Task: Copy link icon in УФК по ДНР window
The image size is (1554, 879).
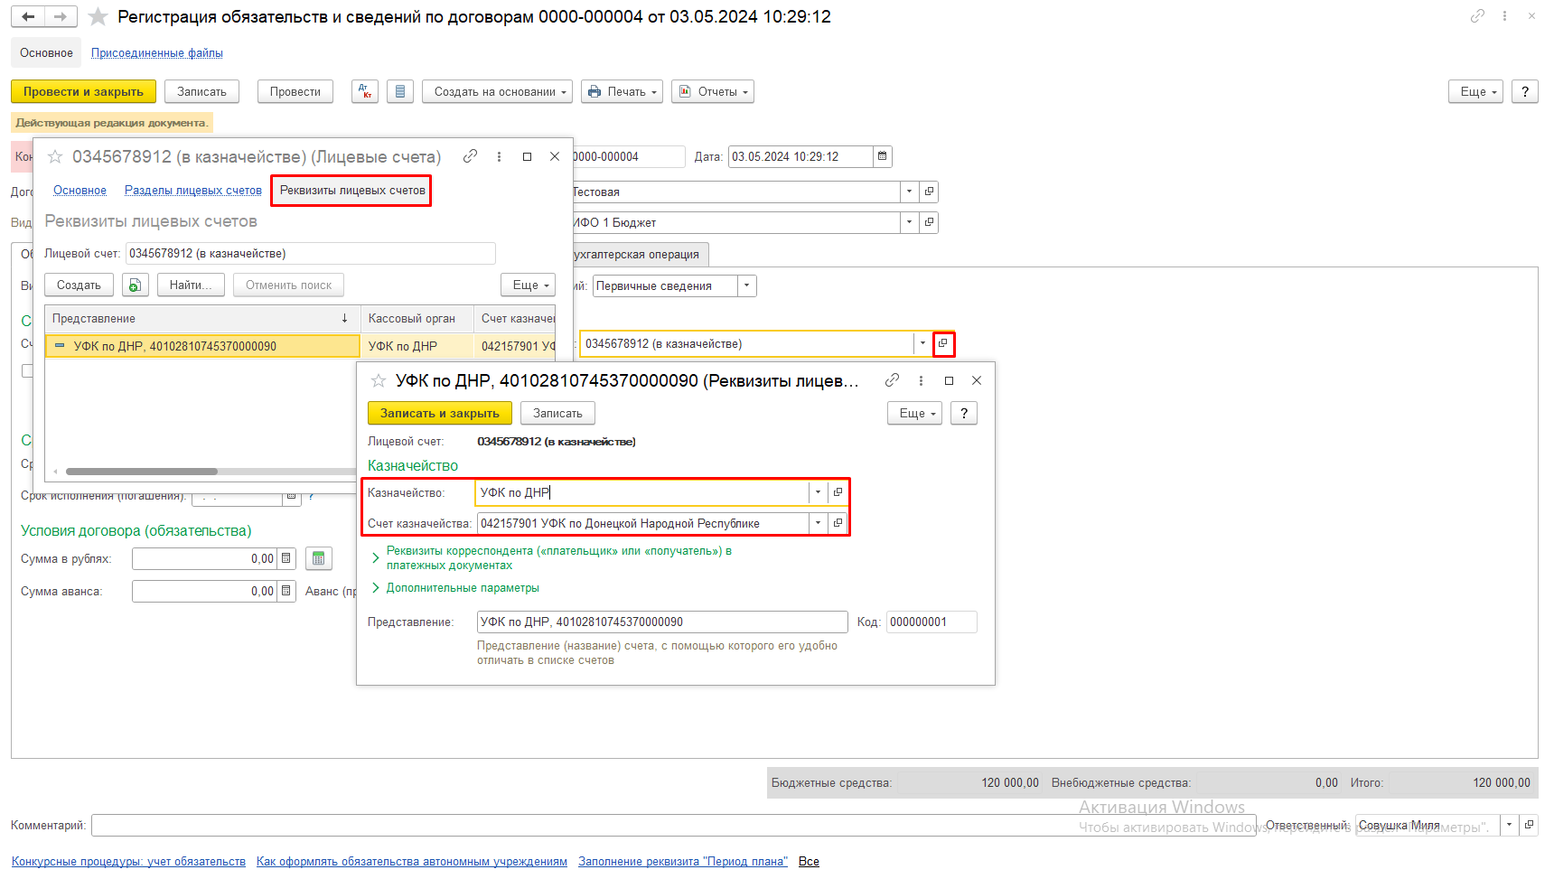Action: pos(892,380)
